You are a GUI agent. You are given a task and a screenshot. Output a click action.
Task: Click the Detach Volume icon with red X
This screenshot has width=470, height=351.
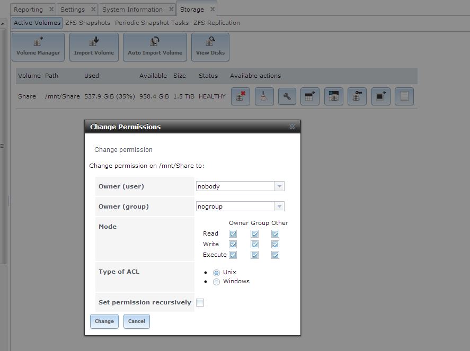(241, 97)
